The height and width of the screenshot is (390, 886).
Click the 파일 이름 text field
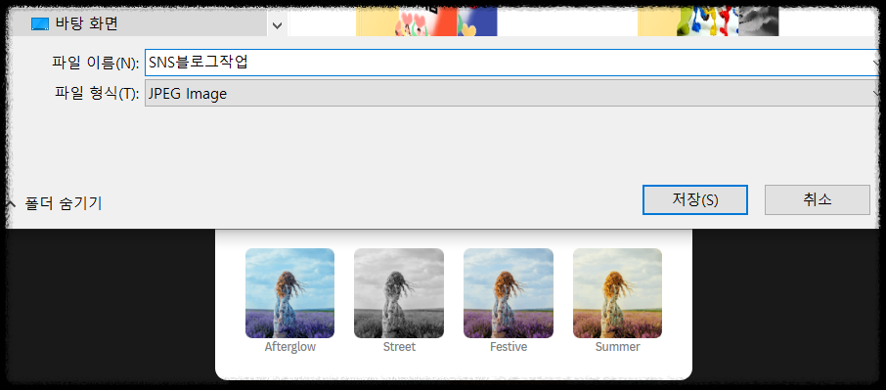tap(511, 63)
